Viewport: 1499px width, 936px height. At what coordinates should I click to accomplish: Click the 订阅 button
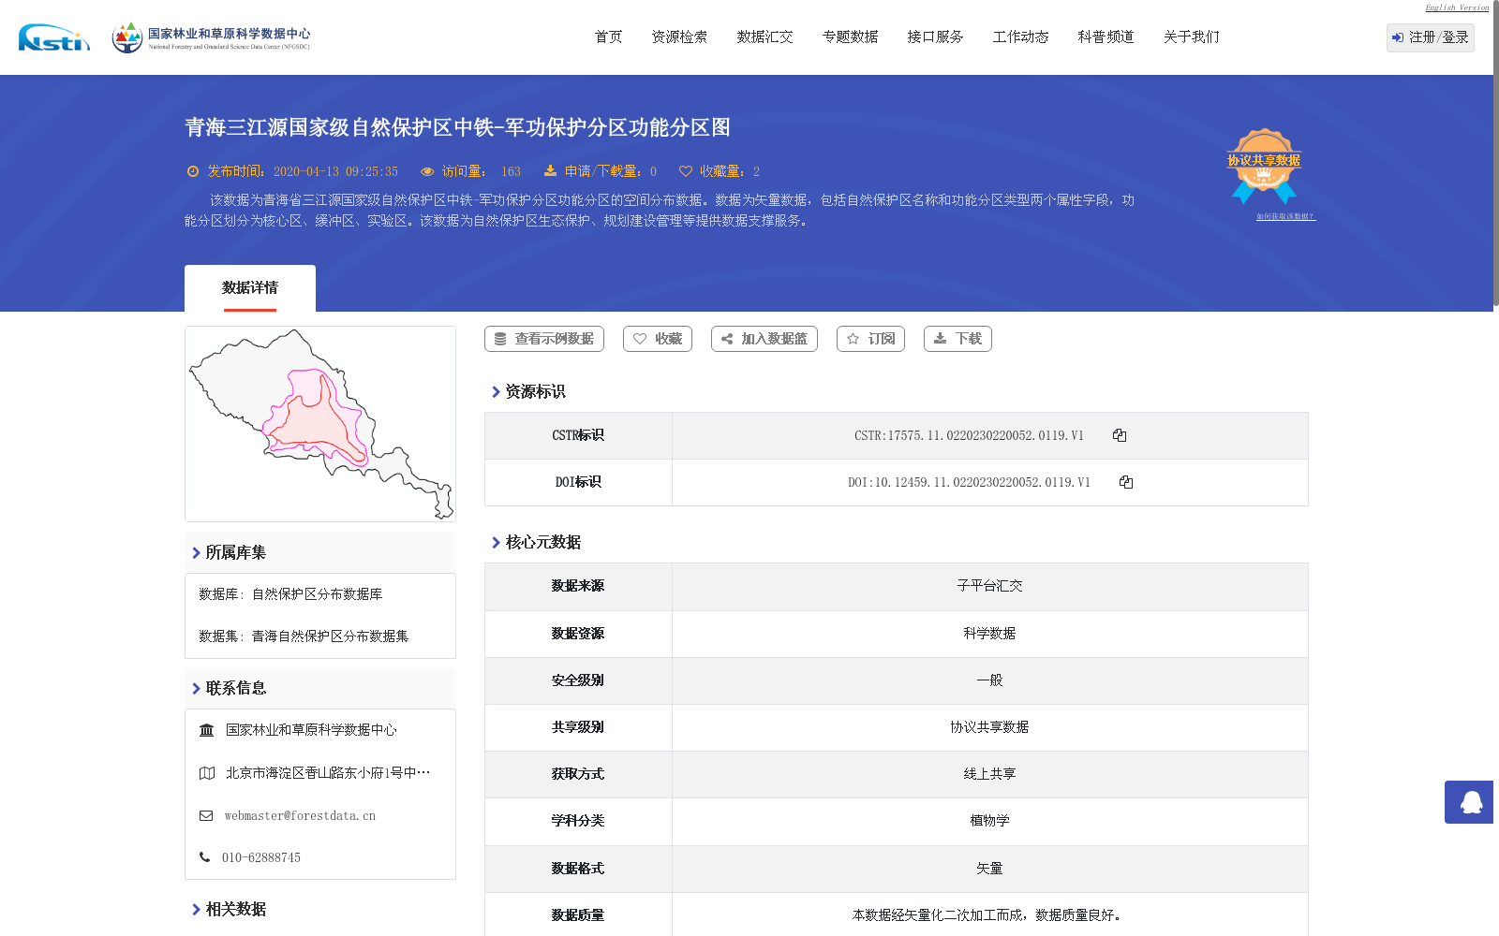tap(870, 339)
